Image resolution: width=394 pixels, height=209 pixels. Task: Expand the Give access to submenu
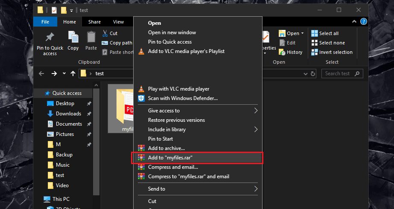pos(256,111)
